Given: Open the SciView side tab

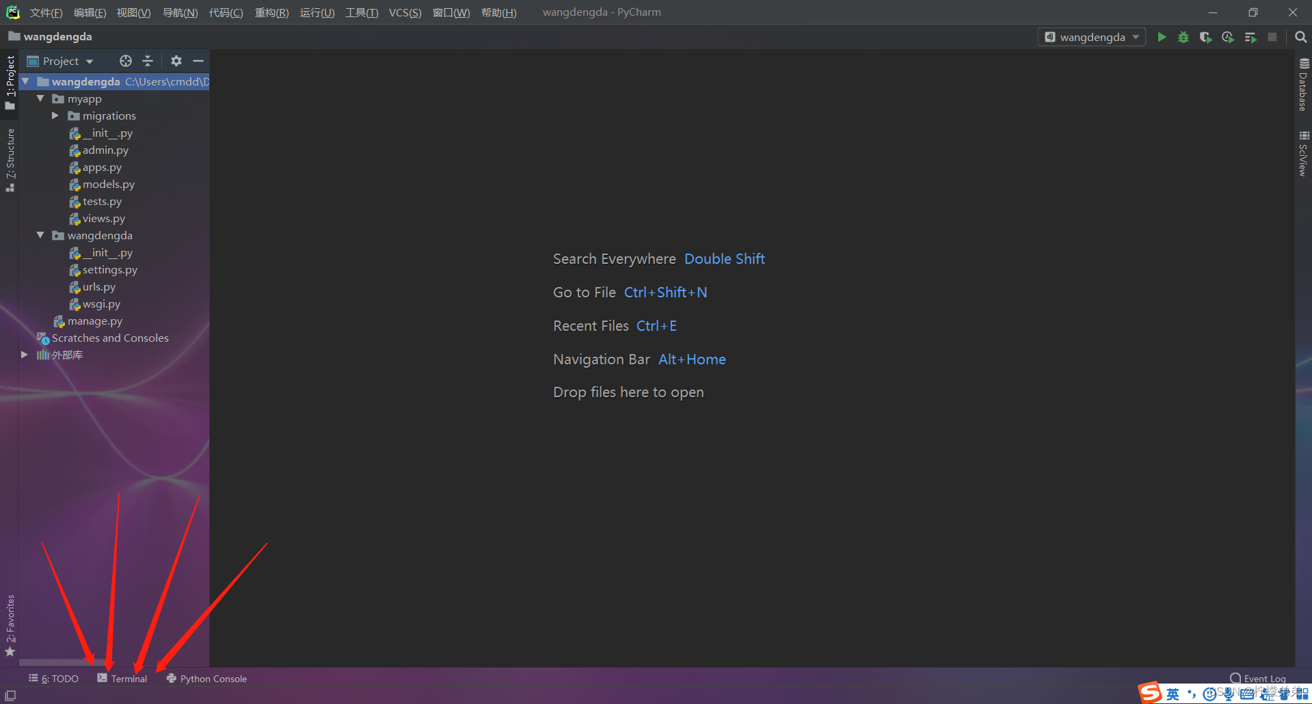Looking at the screenshot, I should coord(1303,154).
